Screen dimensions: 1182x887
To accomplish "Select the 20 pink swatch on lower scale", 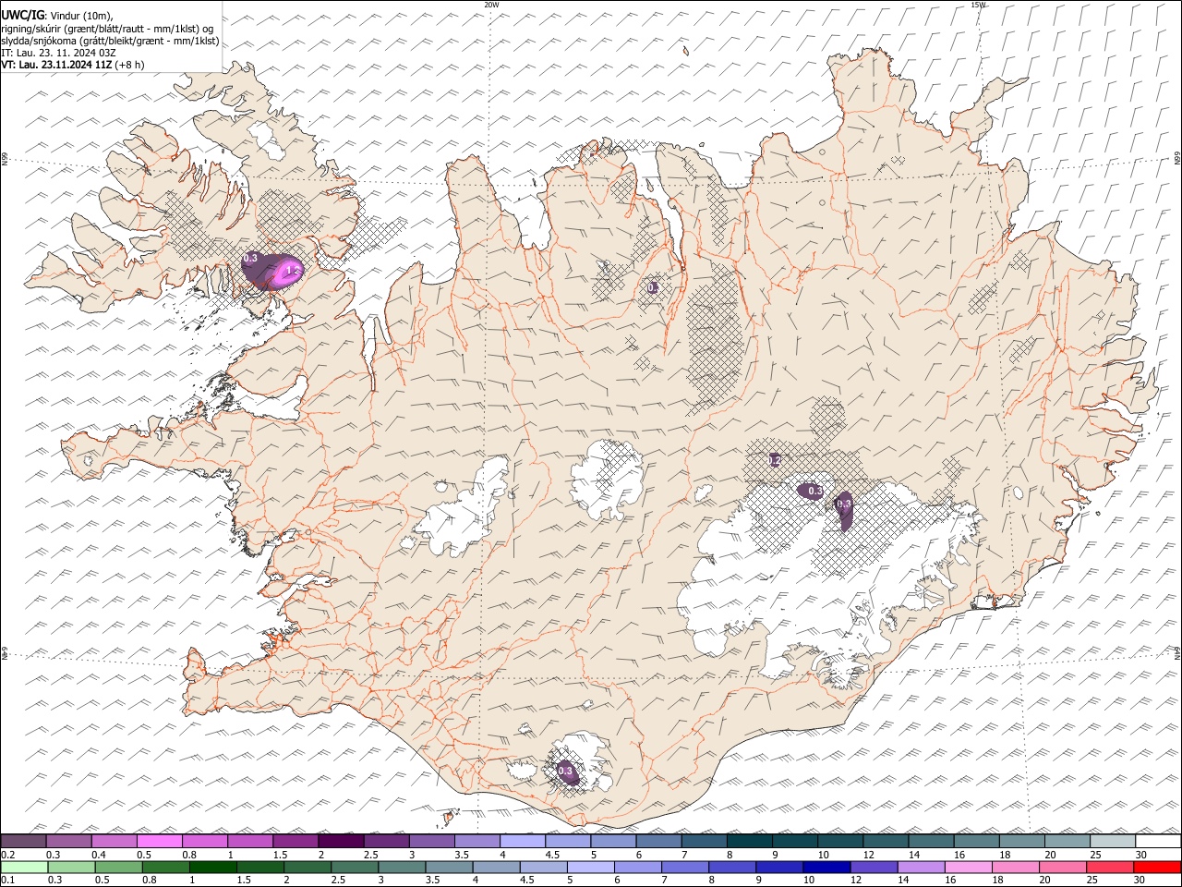I will (1061, 867).
